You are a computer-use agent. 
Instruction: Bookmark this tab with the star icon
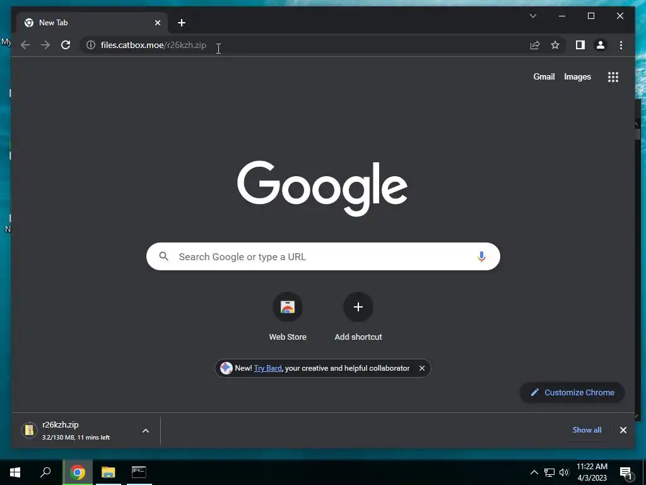click(555, 45)
